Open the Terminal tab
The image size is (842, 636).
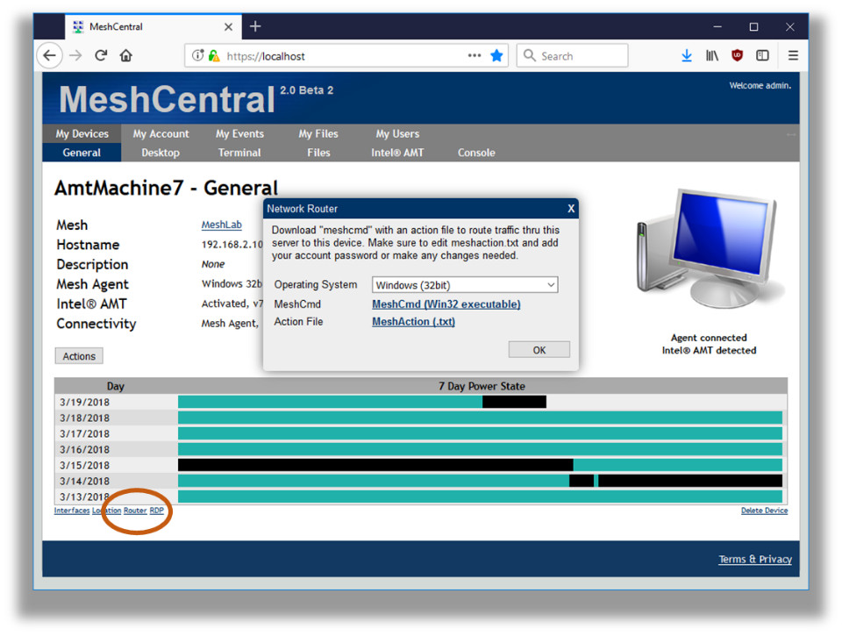(x=239, y=153)
